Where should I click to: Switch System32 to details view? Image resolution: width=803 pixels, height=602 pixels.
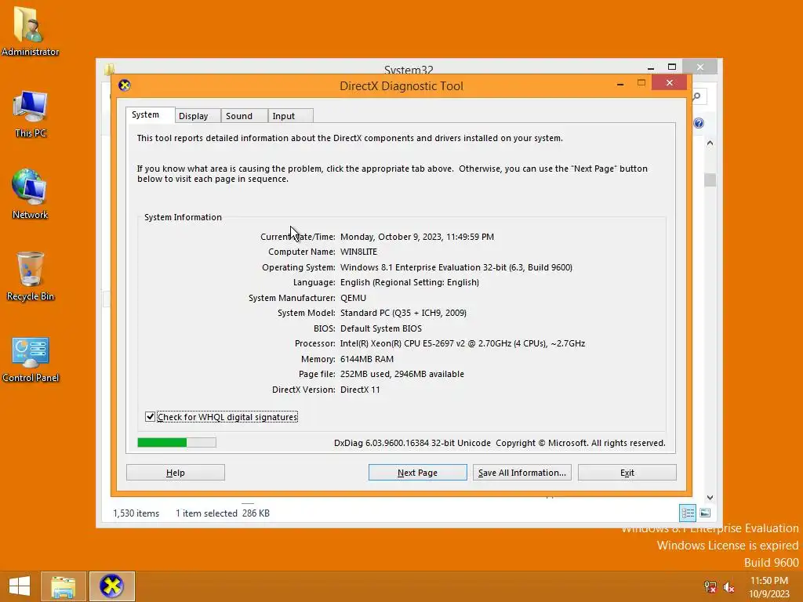[688, 513]
